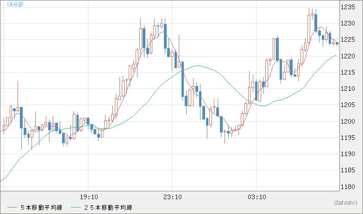Select the 1205 price axis label
363x214 pixels.
tap(348, 105)
